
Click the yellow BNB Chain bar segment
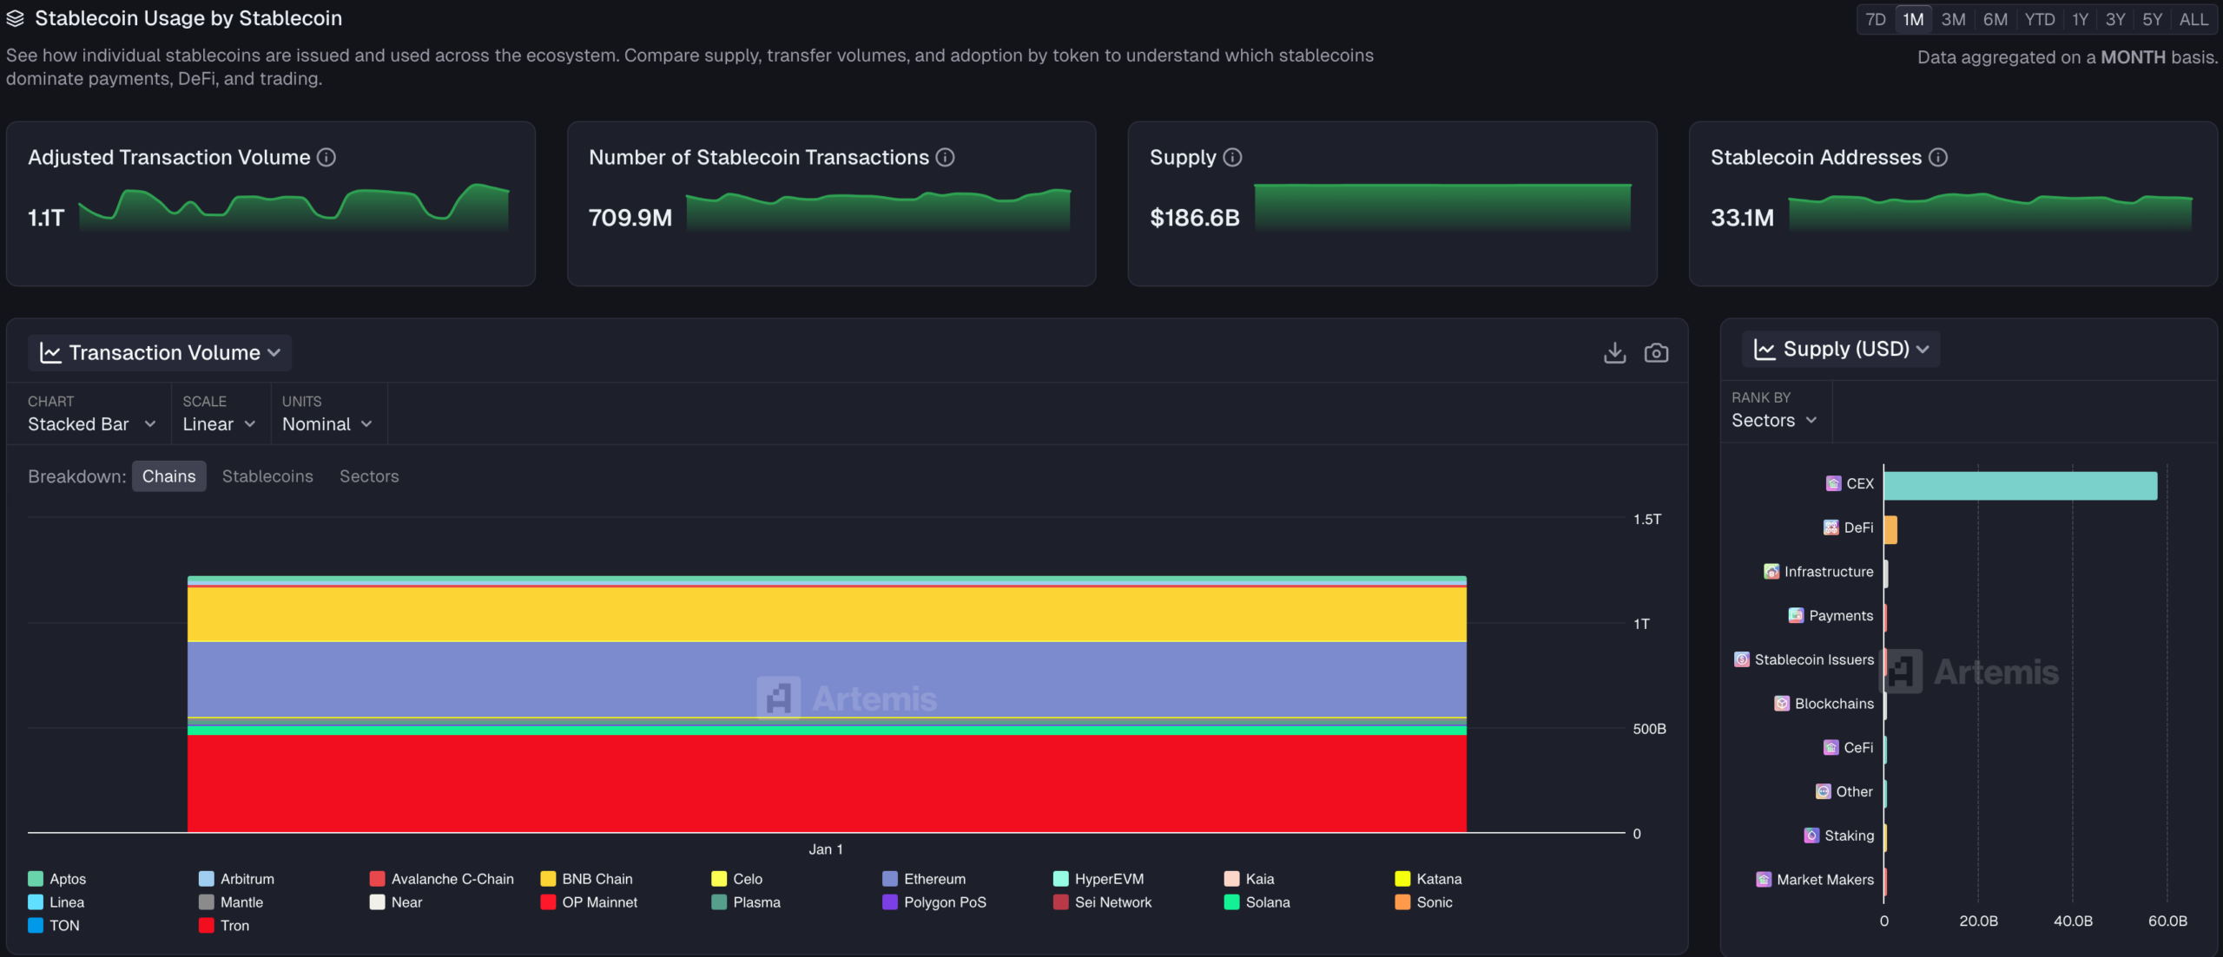click(827, 614)
